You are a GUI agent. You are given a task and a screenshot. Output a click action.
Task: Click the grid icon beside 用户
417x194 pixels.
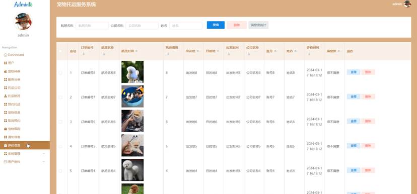click(6, 63)
